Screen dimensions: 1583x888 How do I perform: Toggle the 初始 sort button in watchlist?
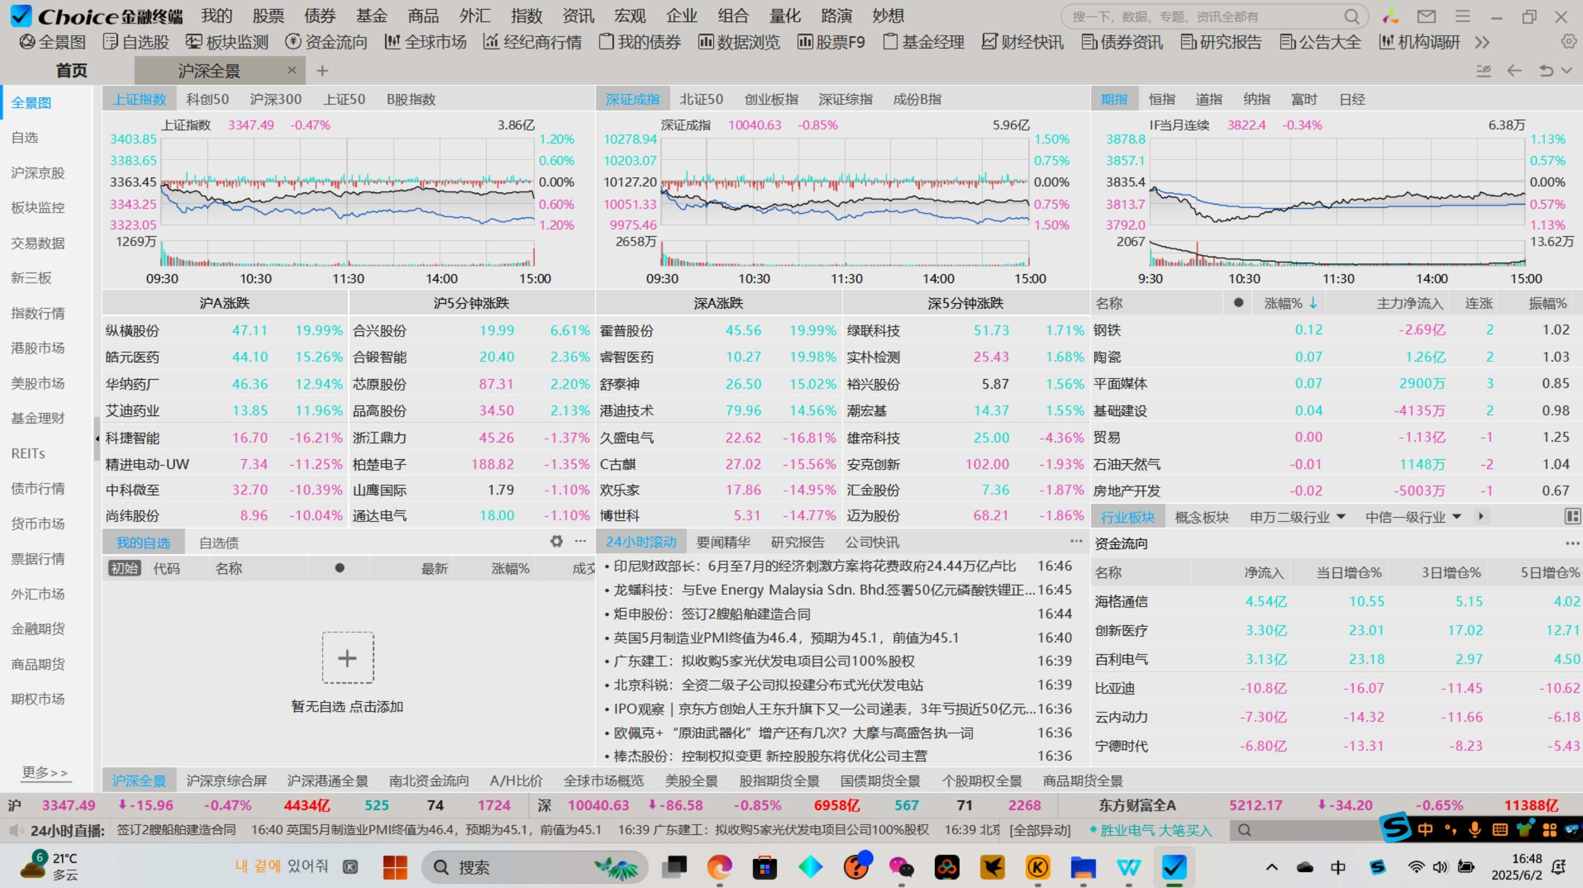click(x=125, y=568)
